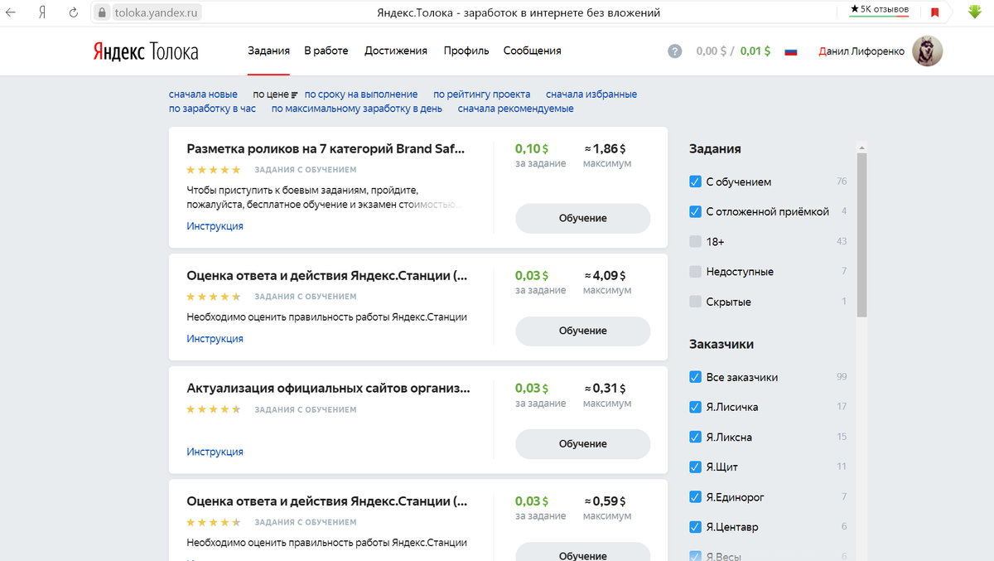This screenshot has width=994, height=561.
Task: Open Yandex home button in toolbar
Action: (x=41, y=12)
